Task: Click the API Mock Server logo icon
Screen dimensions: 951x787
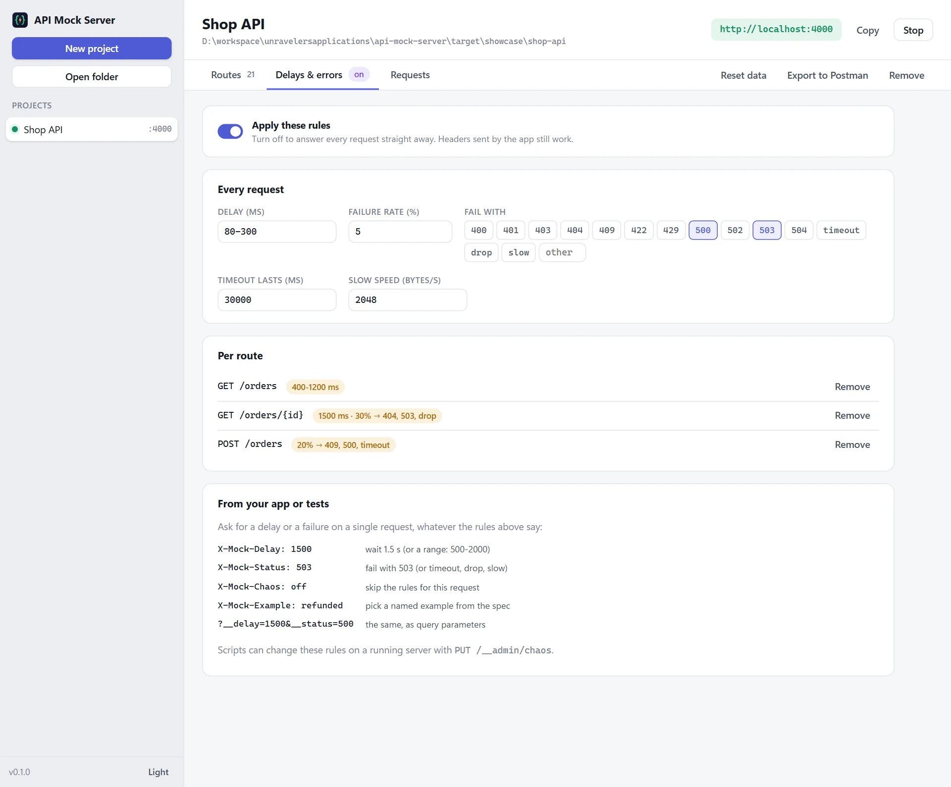Action: pos(20,20)
